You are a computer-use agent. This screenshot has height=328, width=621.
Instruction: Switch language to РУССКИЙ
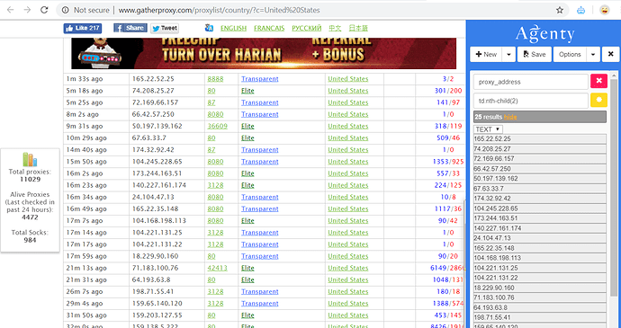tap(307, 28)
